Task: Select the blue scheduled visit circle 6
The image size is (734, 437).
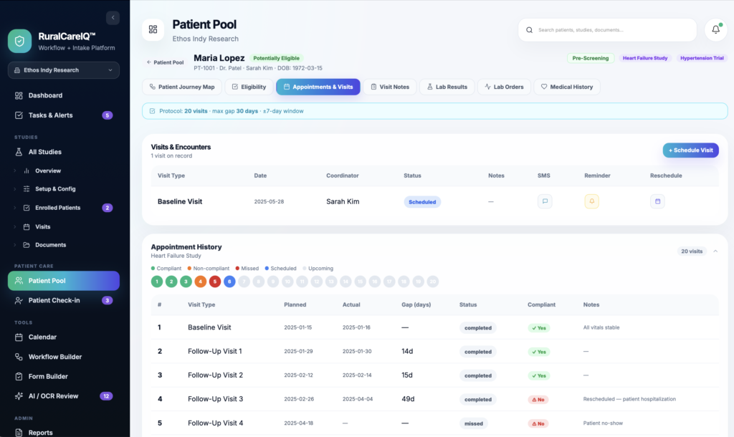Action: coord(229,282)
